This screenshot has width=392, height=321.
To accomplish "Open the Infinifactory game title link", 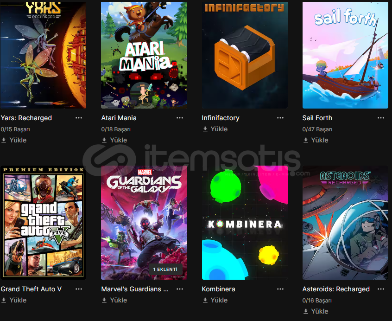I will point(221,118).
